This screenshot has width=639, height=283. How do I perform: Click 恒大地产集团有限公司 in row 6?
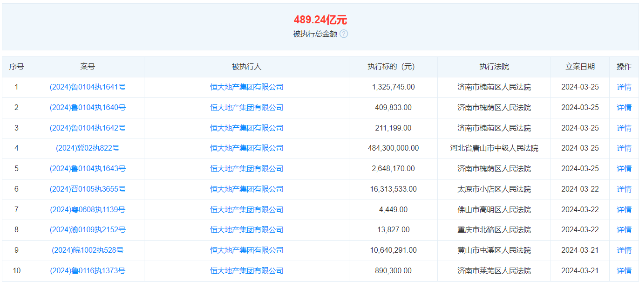[247, 189]
